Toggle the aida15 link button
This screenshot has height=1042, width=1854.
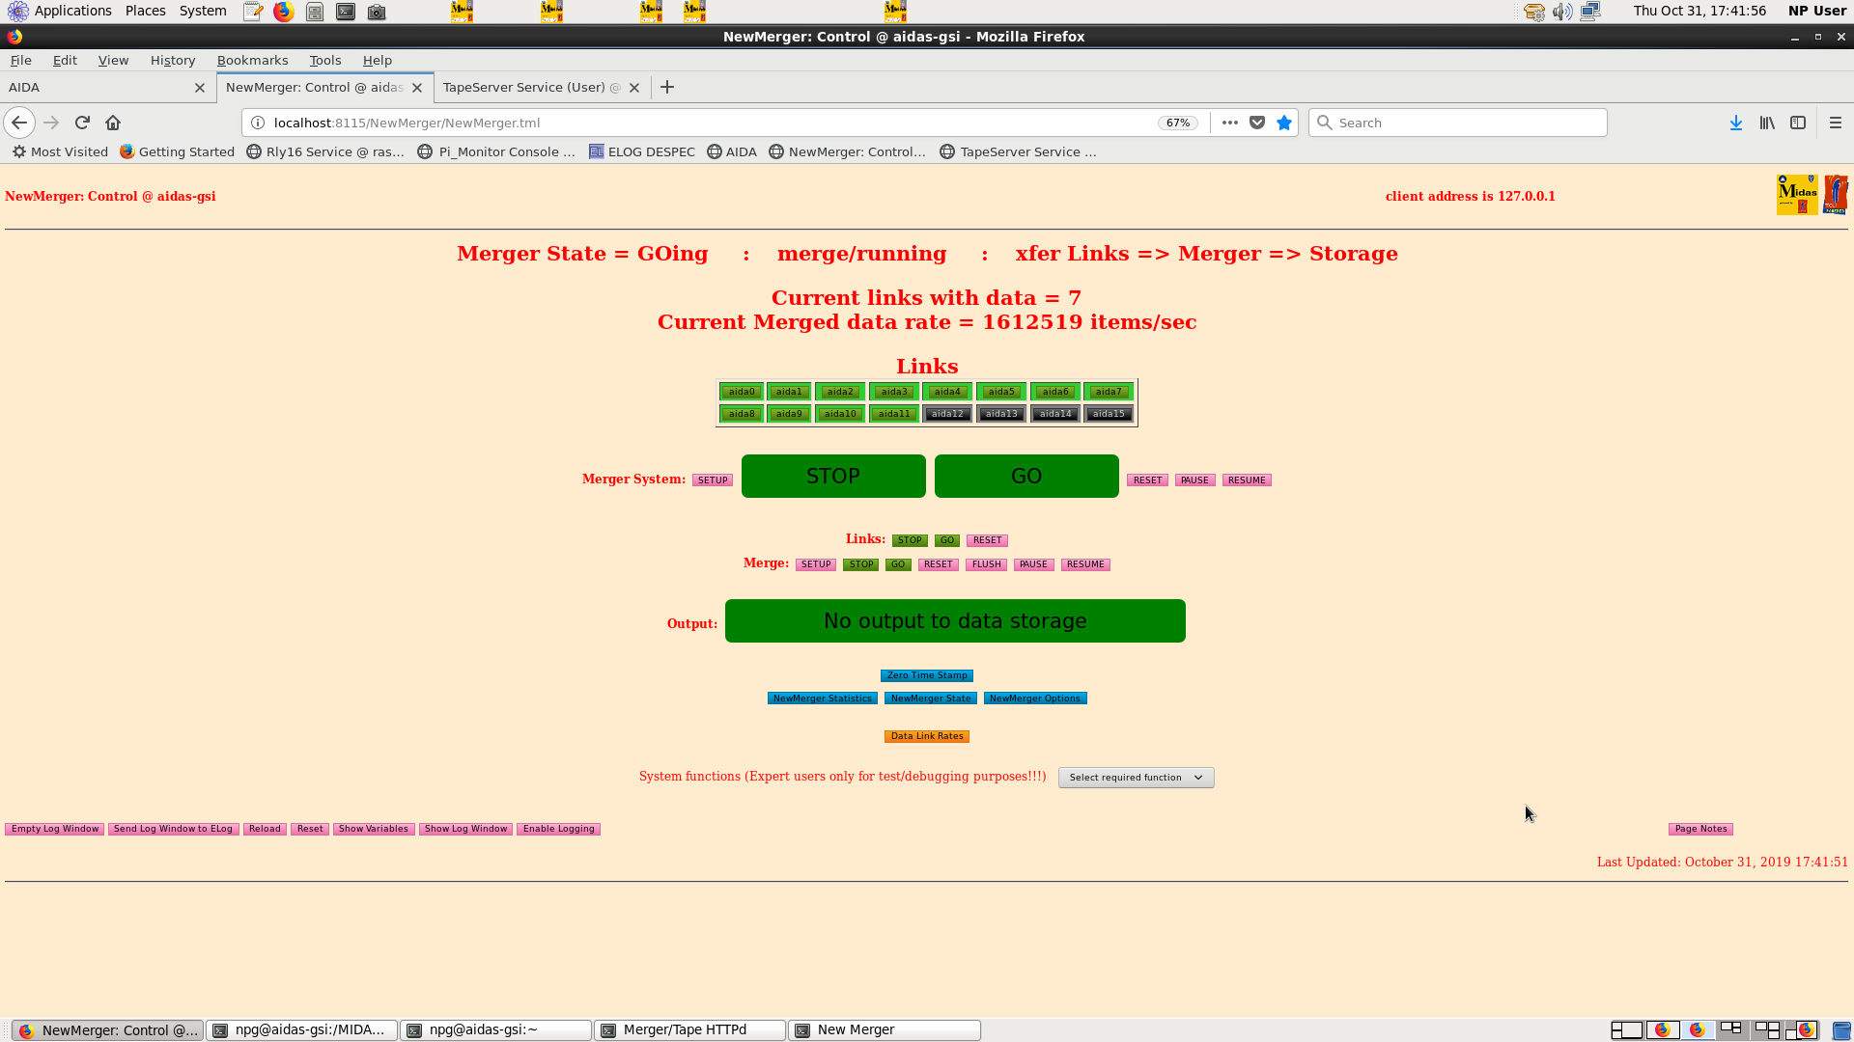click(x=1109, y=414)
